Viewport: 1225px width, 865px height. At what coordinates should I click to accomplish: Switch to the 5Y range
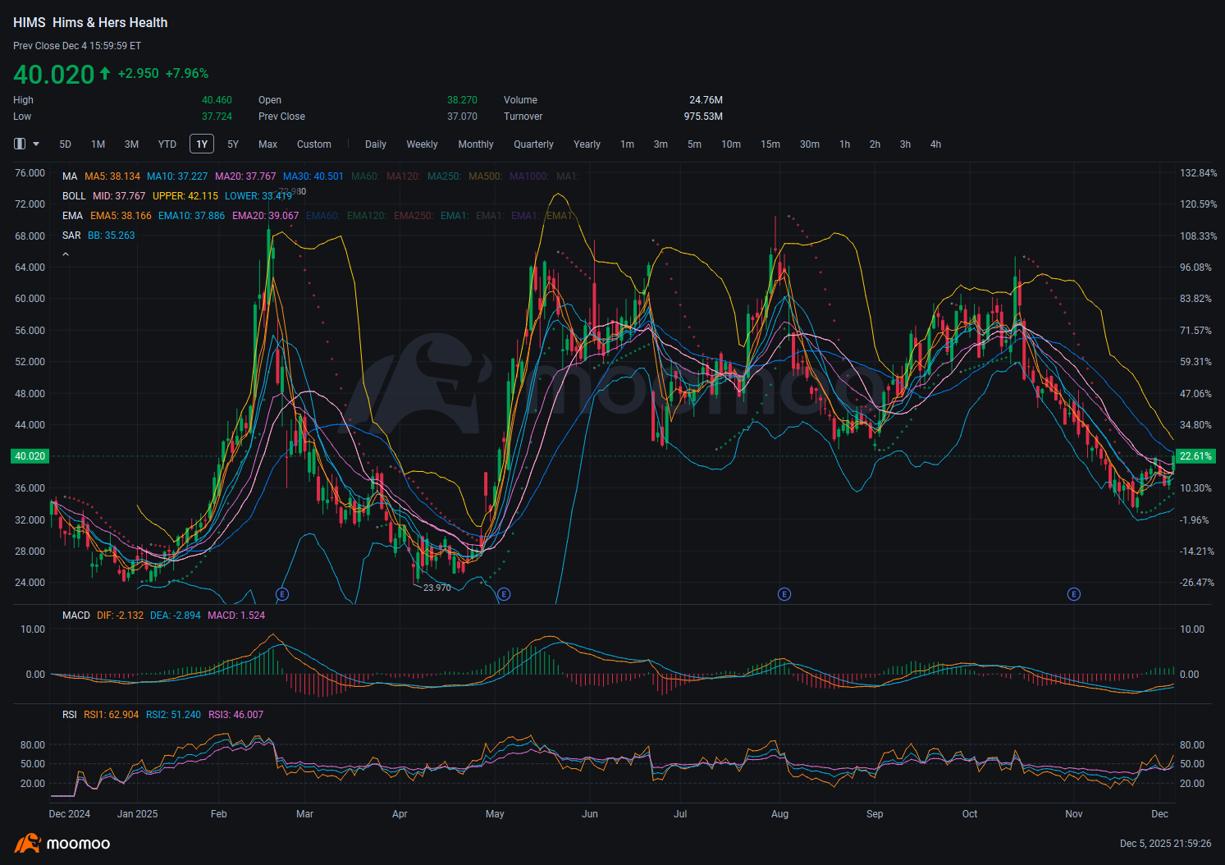(233, 144)
